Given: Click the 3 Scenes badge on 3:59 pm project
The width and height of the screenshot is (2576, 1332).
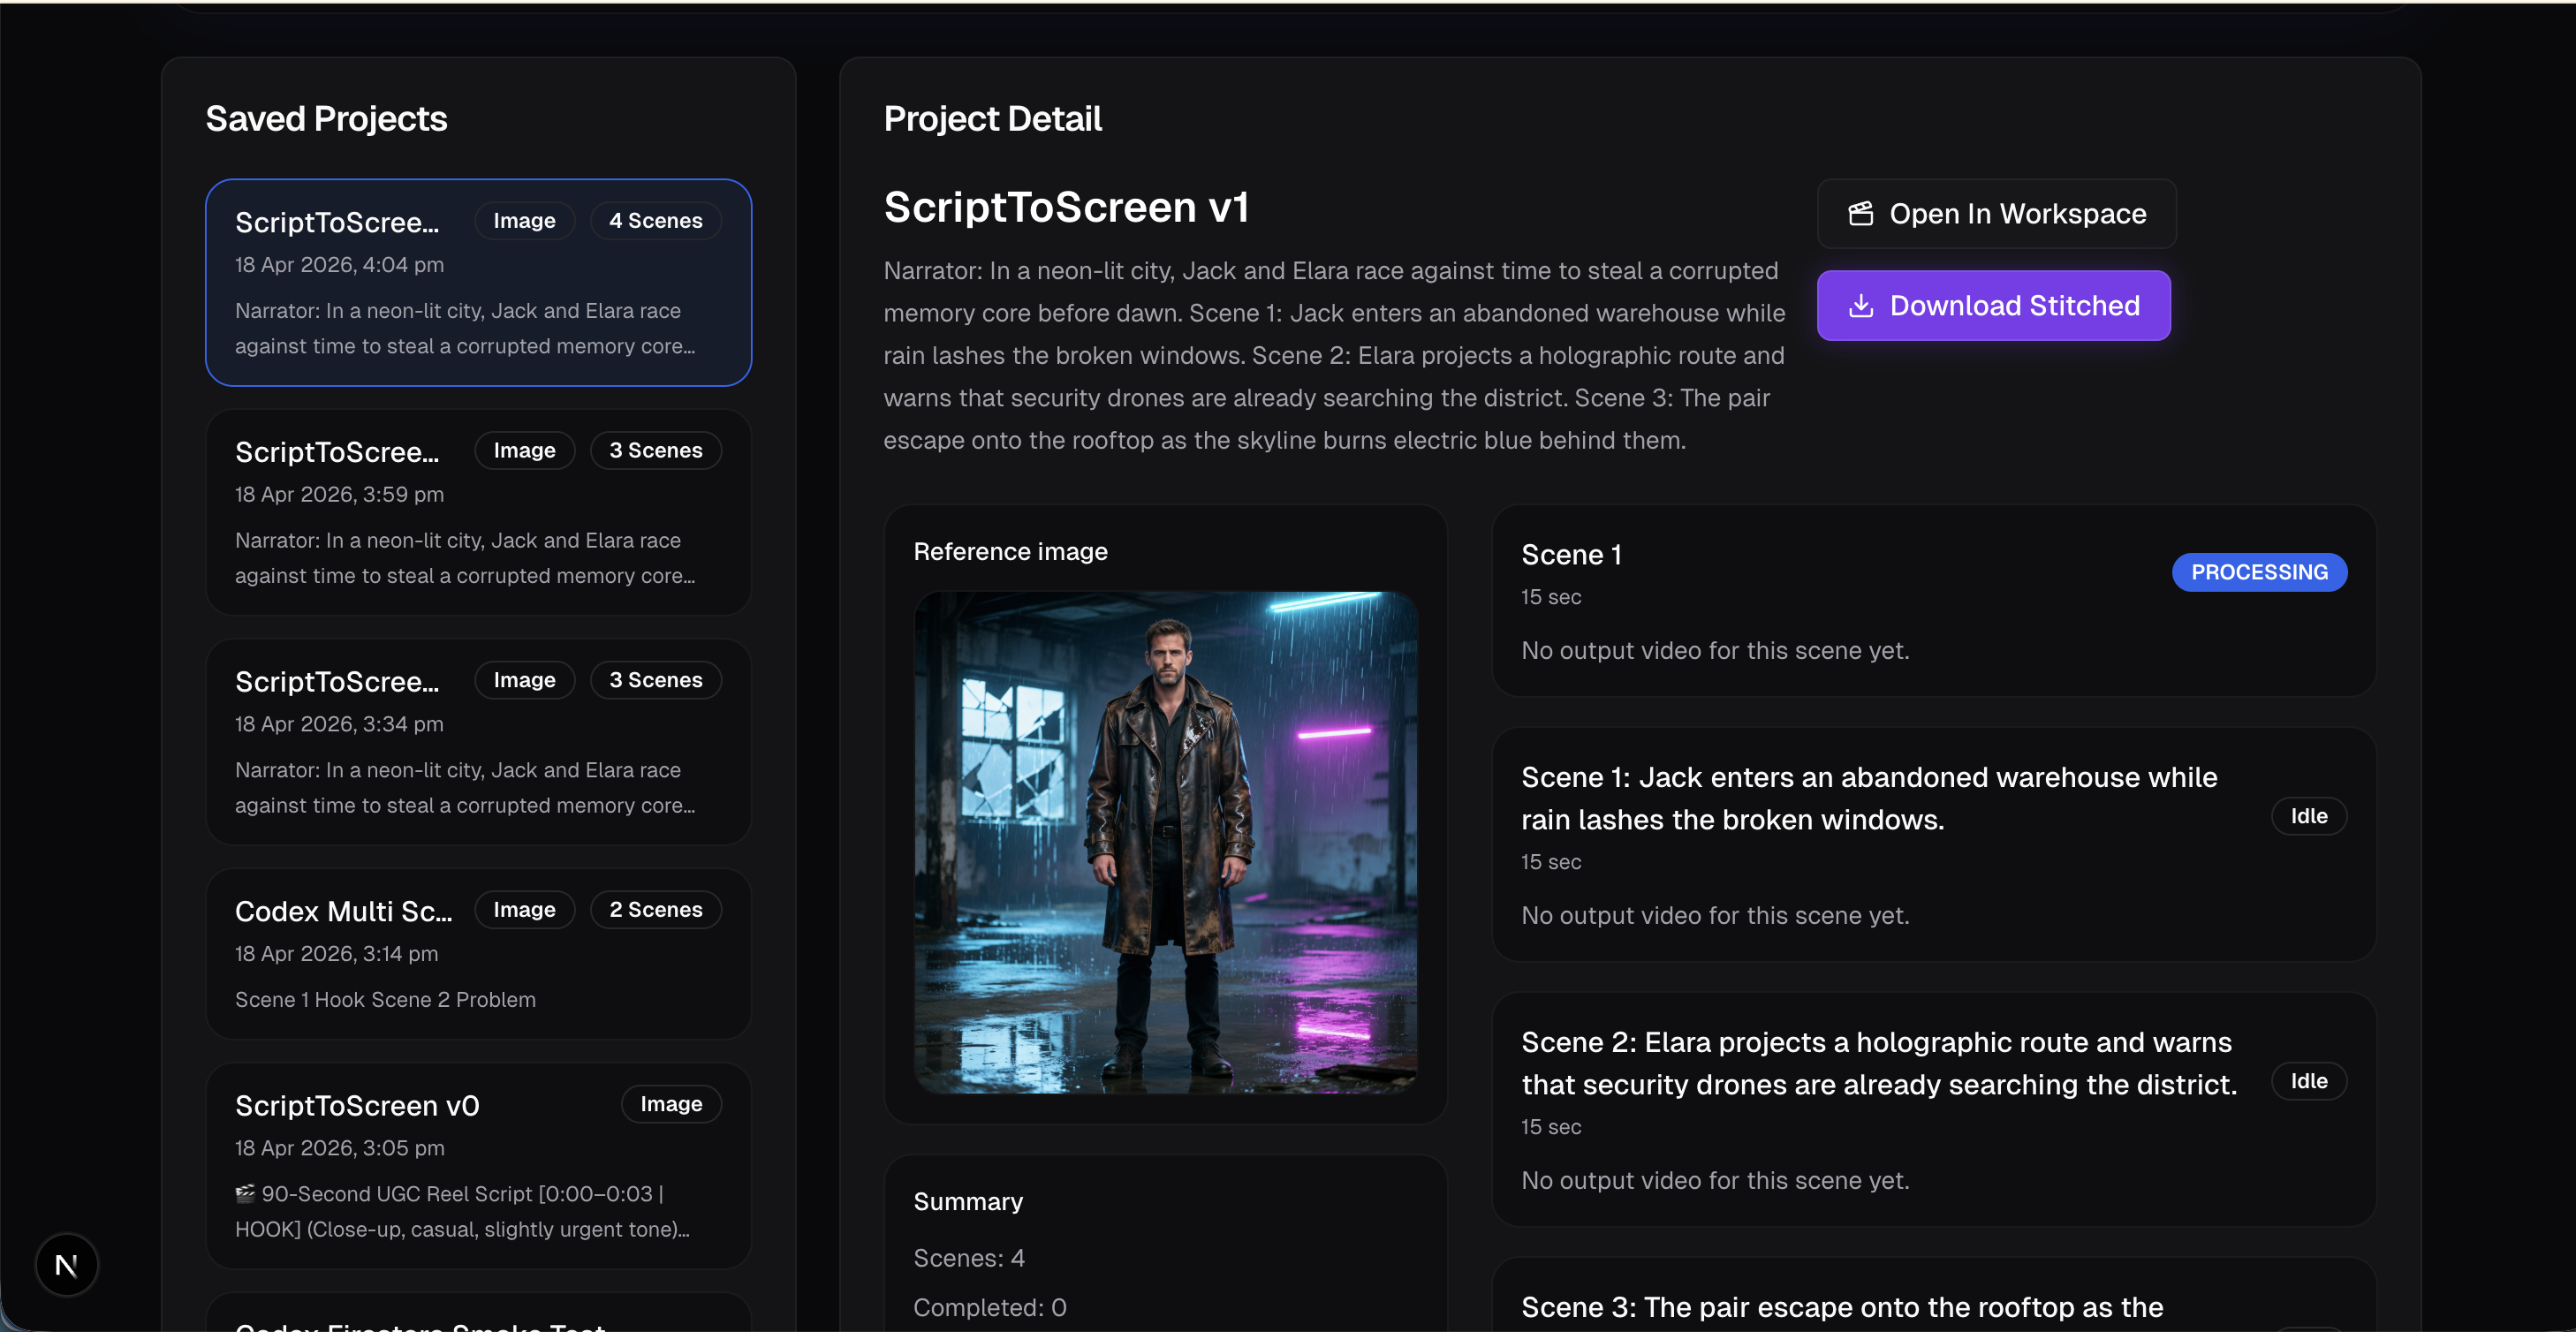Looking at the screenshot, I should [x=656, y=451].
